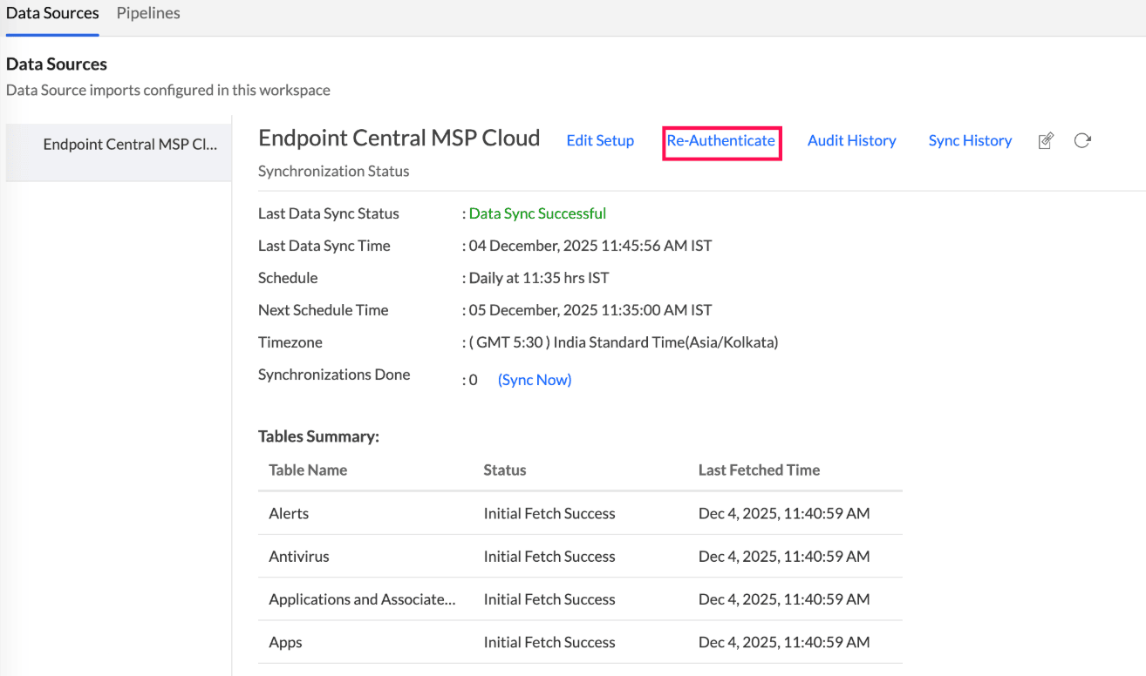Select Endpoint Central MSP Cl... in the sidebar
Screen dimensions: 1146x676
[x=130, y=145]
